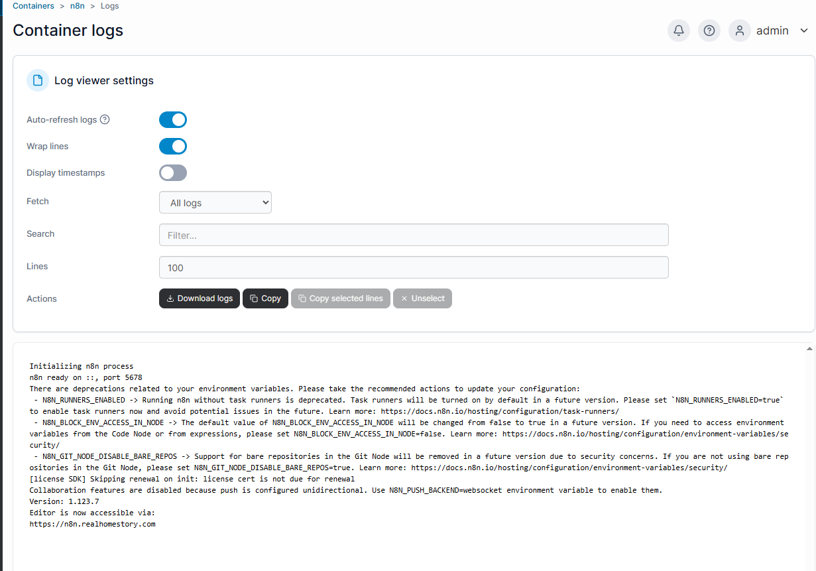The image size is (816, 571).
Task: Click Copy selected lines button
Action: tap(341, 298)
